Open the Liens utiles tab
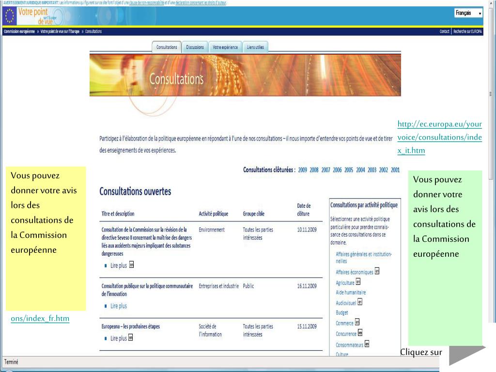 255,47
